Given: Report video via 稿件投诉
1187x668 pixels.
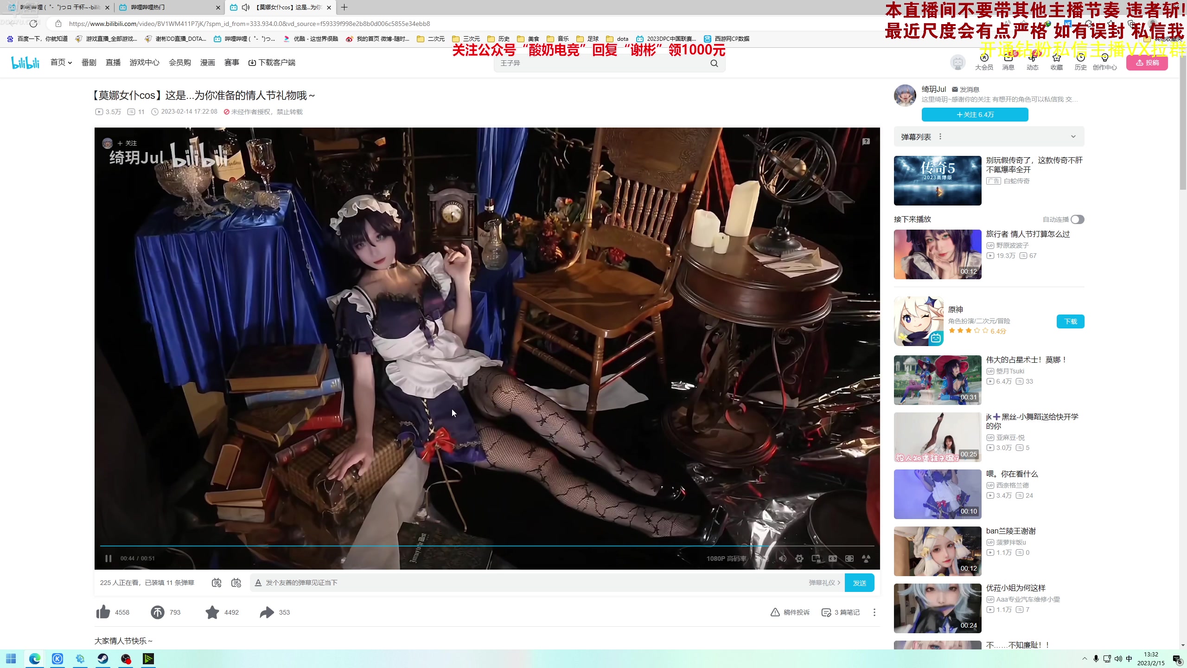Looking at the screenshot, I should (790, 612).
